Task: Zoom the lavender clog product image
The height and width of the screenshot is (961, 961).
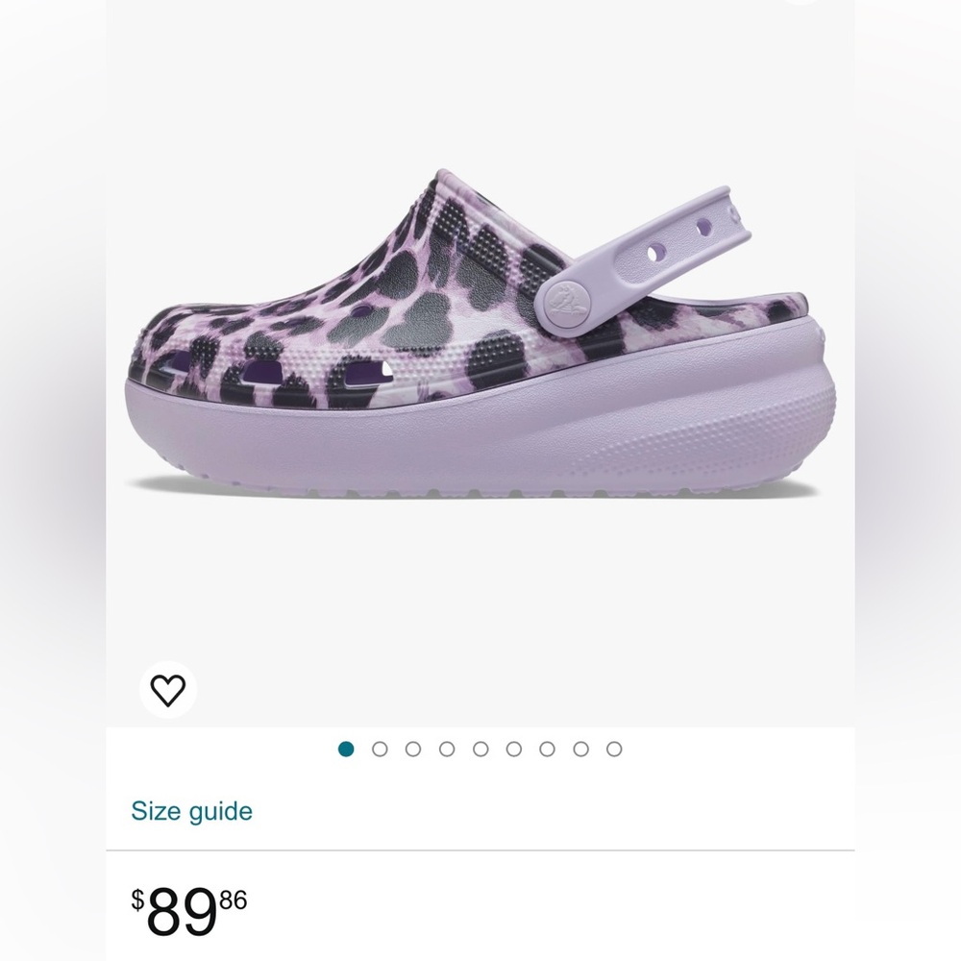Action: tap(480, 336)
